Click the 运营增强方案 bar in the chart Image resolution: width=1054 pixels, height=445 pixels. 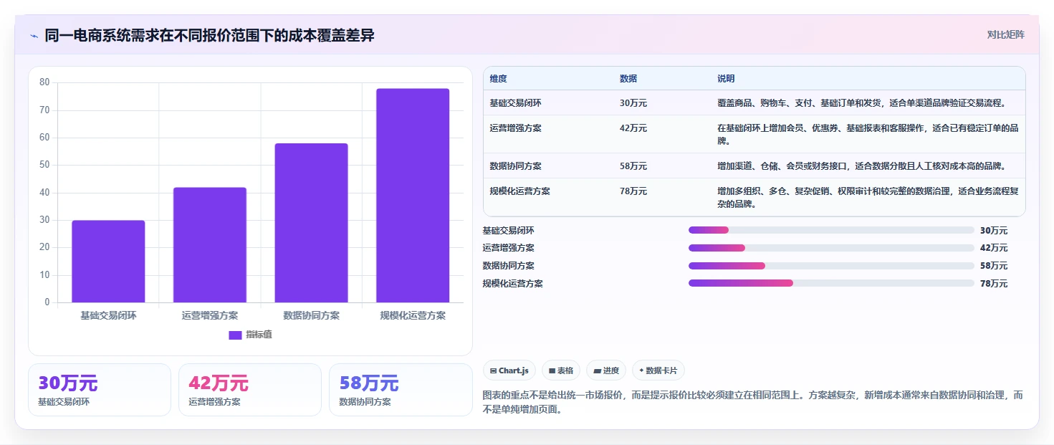coord(210,245)
